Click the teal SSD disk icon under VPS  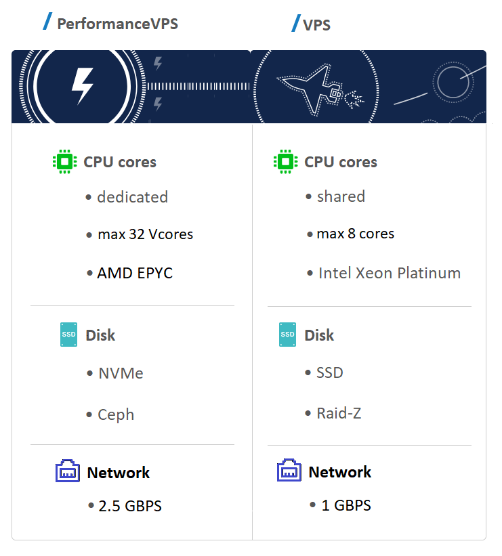[288, 335]
